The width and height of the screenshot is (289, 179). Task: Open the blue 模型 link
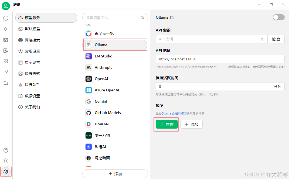pyautogui.click(x=183, y=113)
